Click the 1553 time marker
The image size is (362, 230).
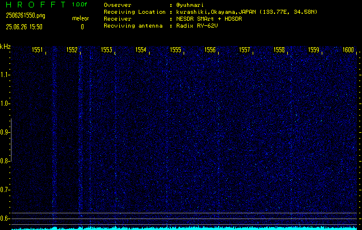[106, 50]
